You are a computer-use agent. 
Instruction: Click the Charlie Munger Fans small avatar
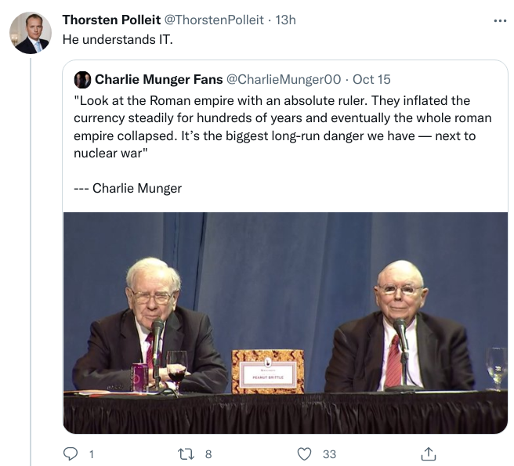82,79
